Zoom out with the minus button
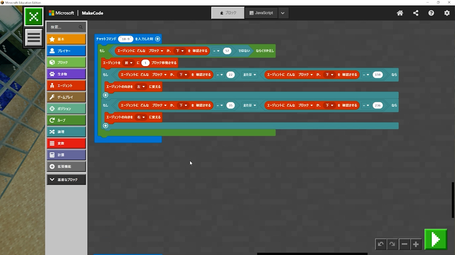 point(404,244)
